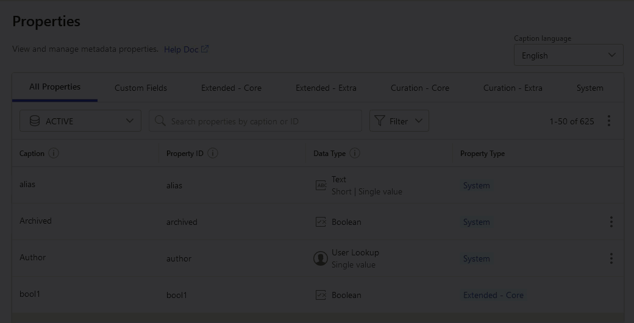634x323 pixels.
Task: Open the Caption language dropdown
Action: [x=568, y=55]
